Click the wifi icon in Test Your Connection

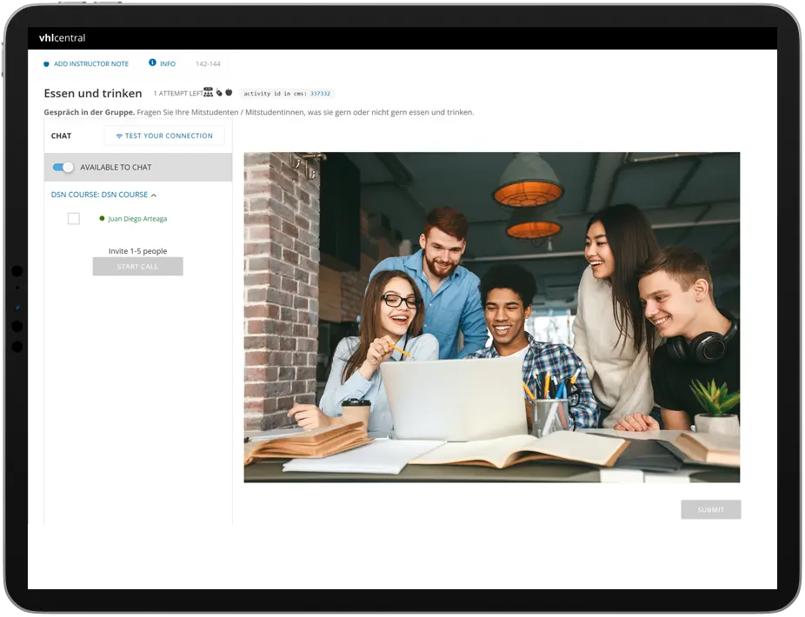click(x=119, y=136)
